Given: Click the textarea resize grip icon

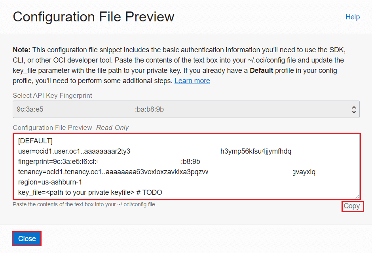Looking at the screenshot, I should coord(357,197).
